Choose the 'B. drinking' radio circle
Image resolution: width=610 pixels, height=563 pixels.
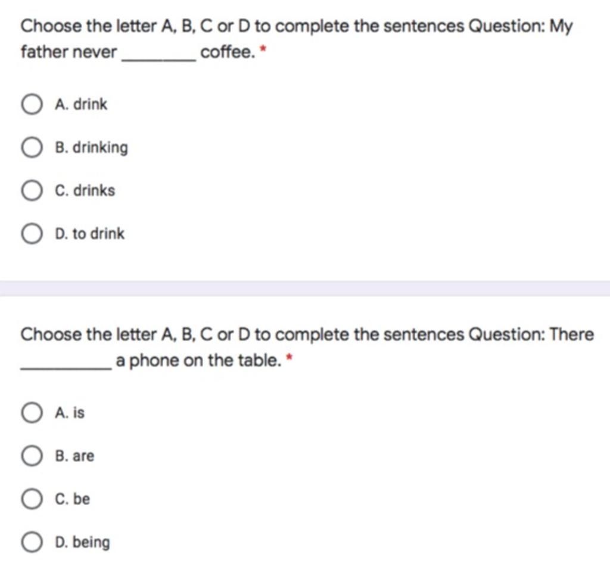[32, 147]
